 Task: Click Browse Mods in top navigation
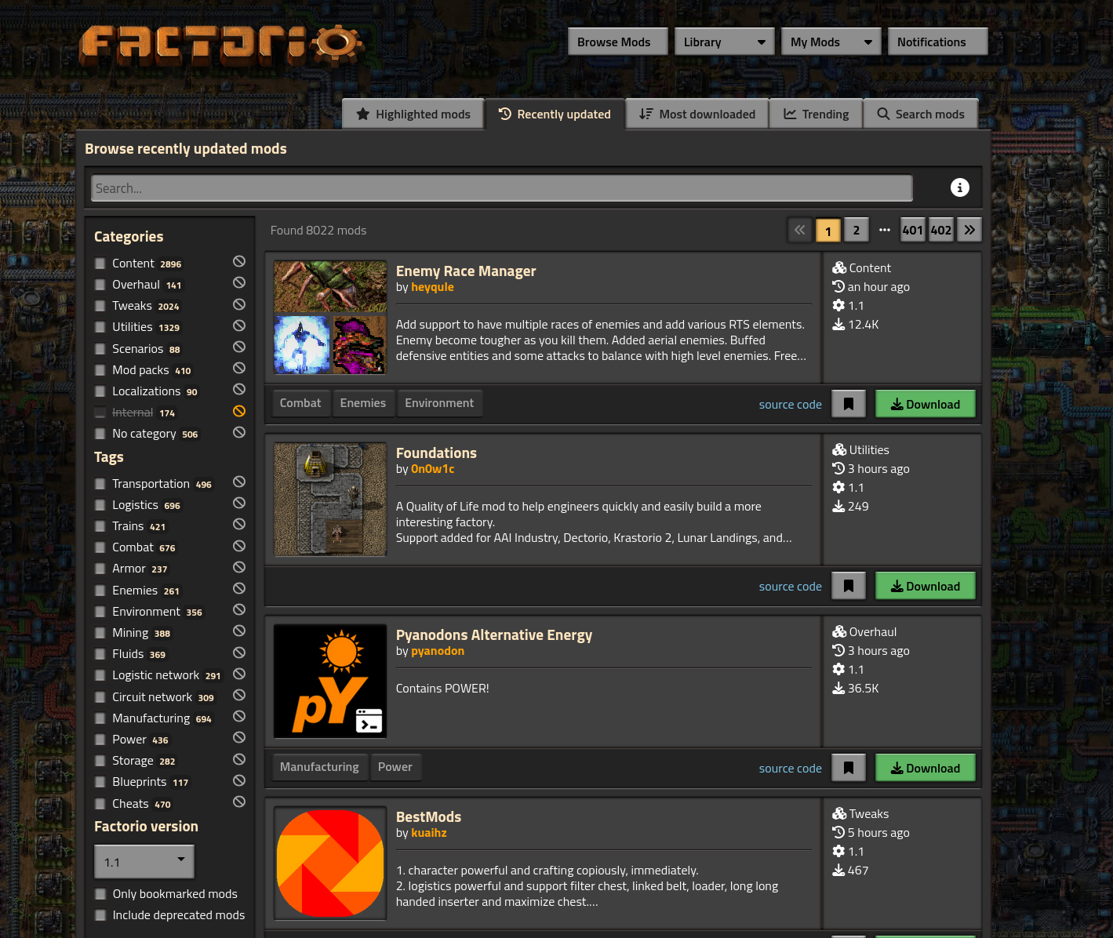pos(618,42)
